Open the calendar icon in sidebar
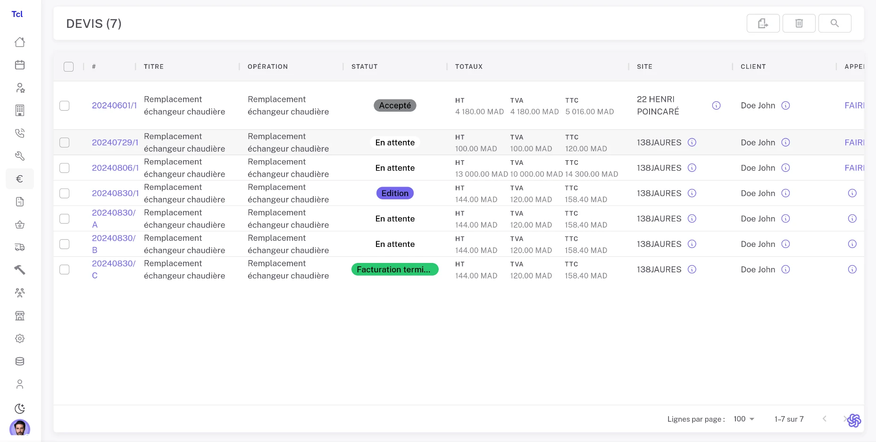876x442 pixels. pos(20,65)
